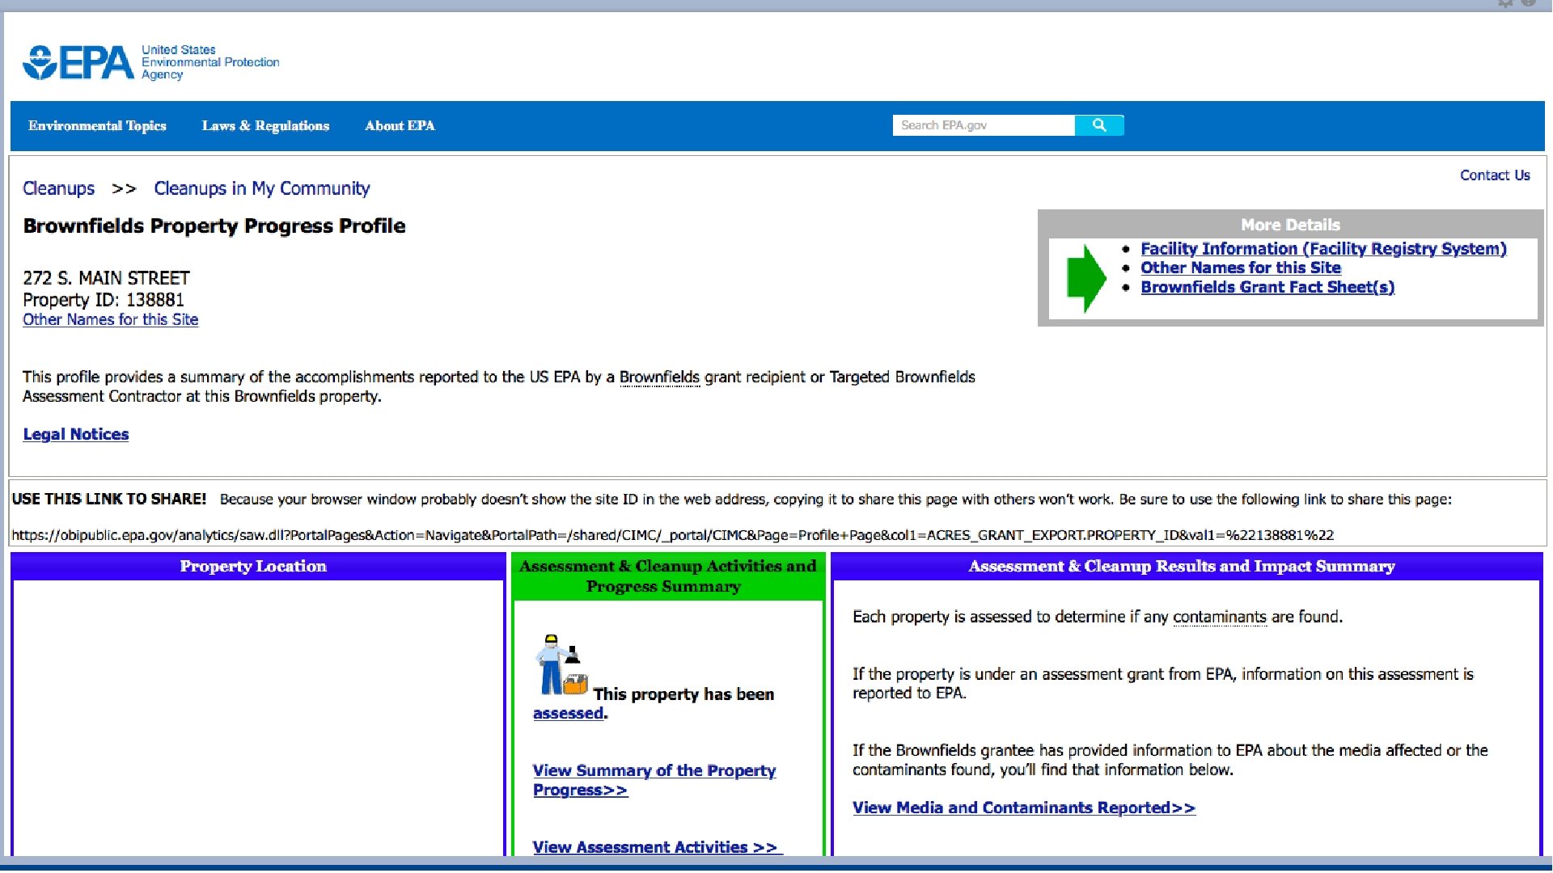Open the Environmental Topics menu
Screen dimensions: 1553x873
(x=97, y=126)
